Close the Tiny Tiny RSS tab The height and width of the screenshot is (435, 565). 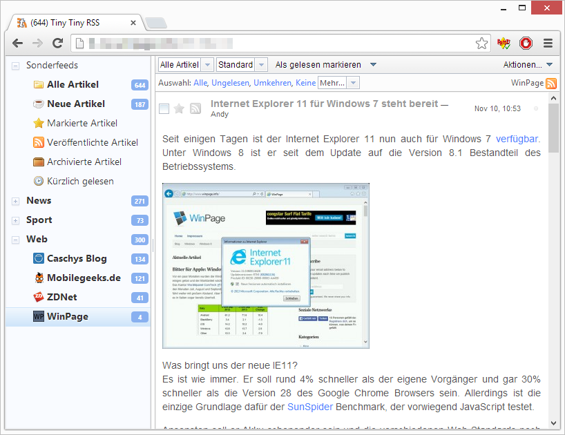[x=133, y=23]
